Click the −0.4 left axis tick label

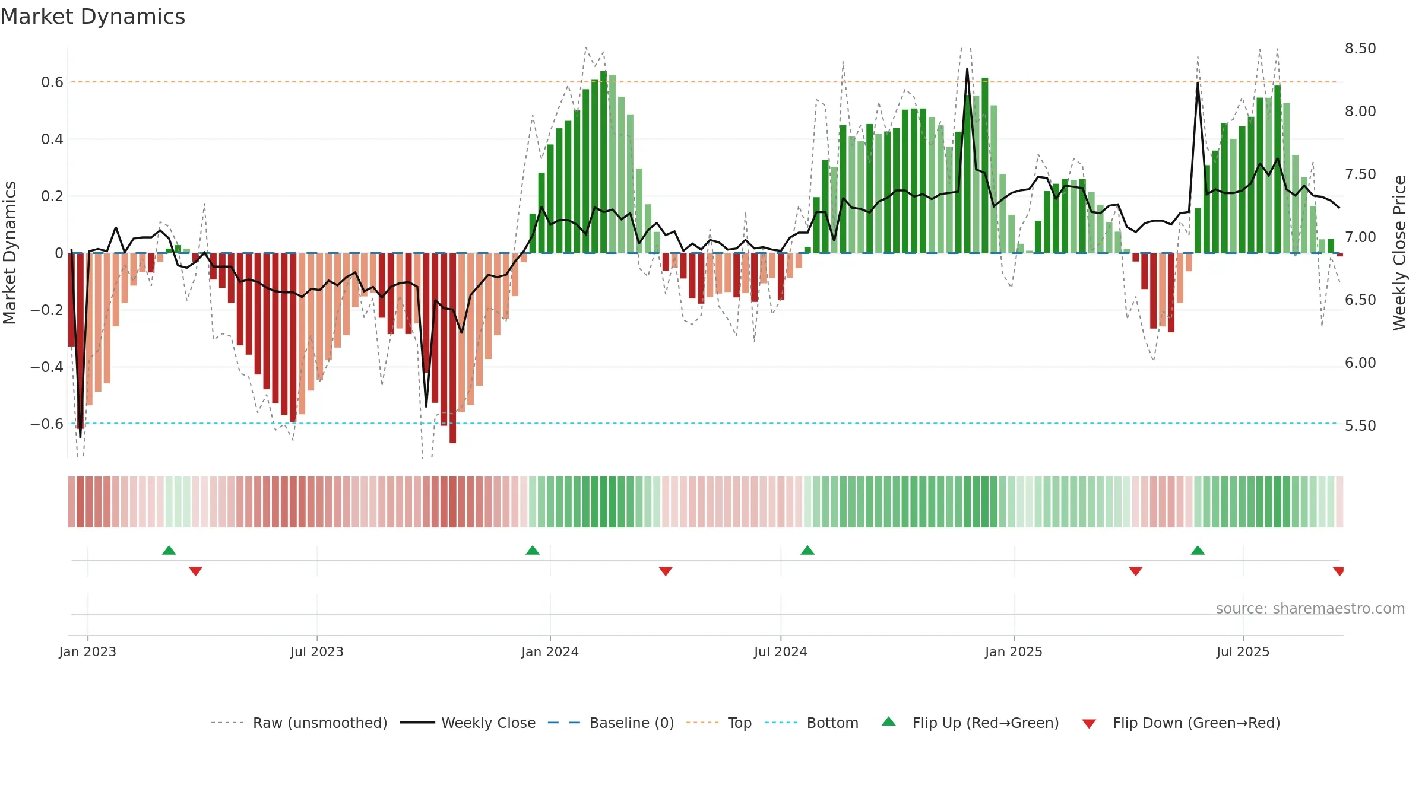tap(47, 367)
